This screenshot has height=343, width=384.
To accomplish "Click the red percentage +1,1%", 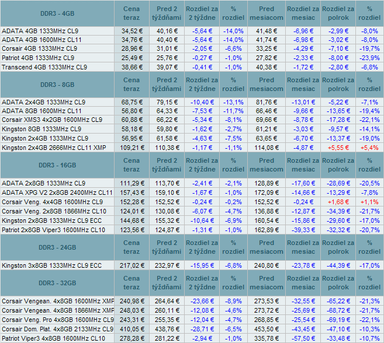I will (369, 202).
